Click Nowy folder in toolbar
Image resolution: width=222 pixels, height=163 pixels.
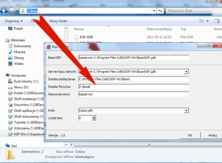[58, 21]
